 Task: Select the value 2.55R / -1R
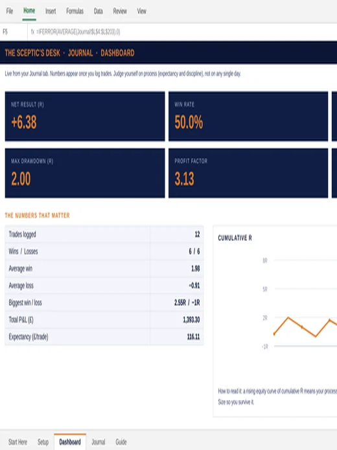pos(187,303)
